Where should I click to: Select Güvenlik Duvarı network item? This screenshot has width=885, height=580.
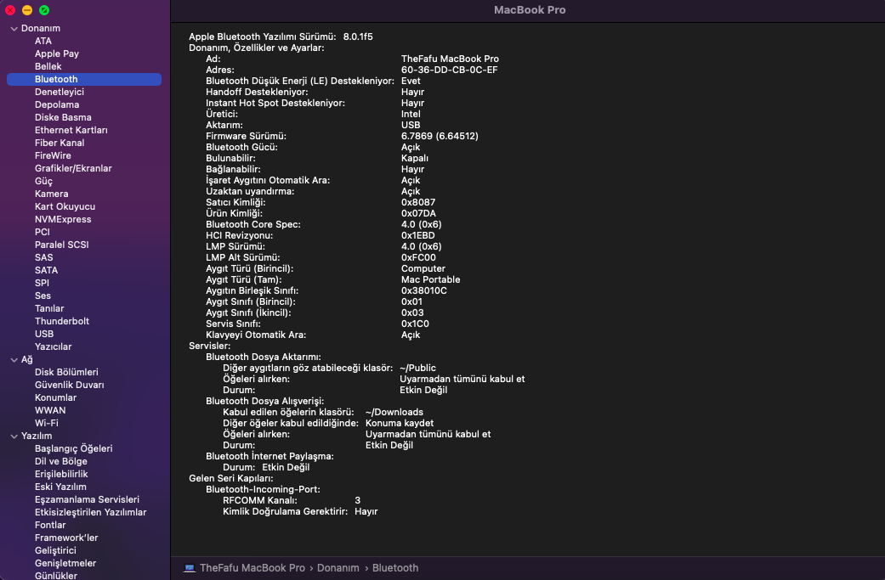tap(68, 385)
